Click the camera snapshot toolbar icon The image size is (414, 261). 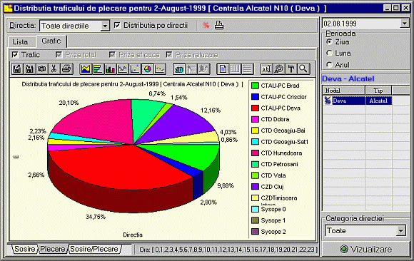tap(41, 69)
